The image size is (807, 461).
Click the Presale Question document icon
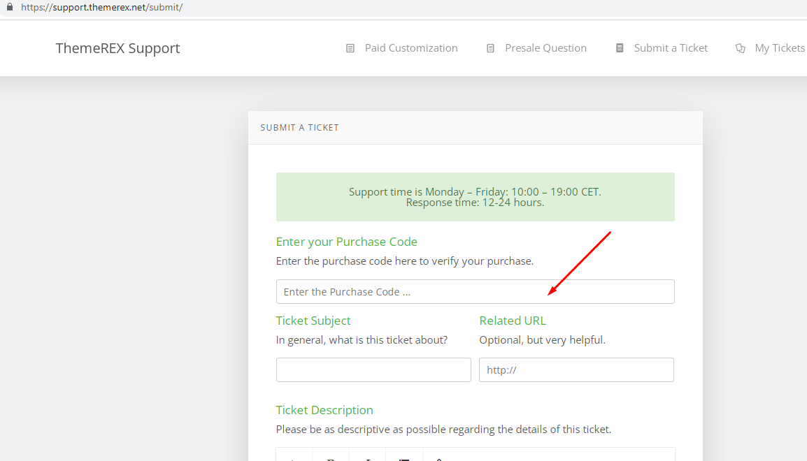coord(490,48)
